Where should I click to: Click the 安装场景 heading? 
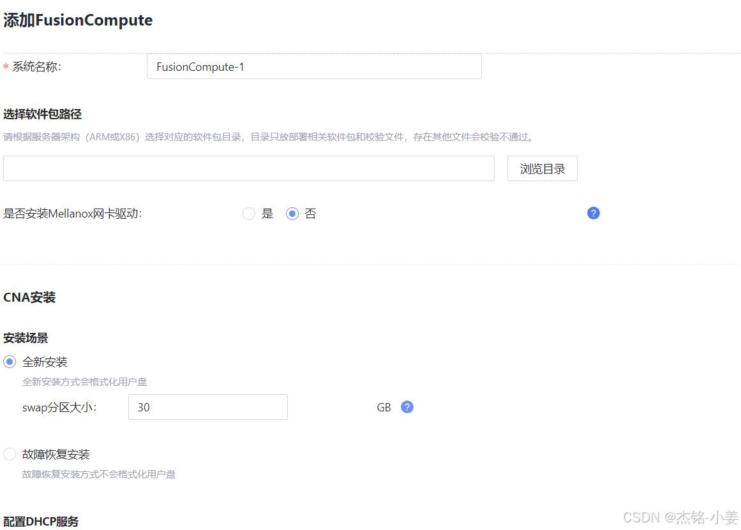click(x=26, y=338)
